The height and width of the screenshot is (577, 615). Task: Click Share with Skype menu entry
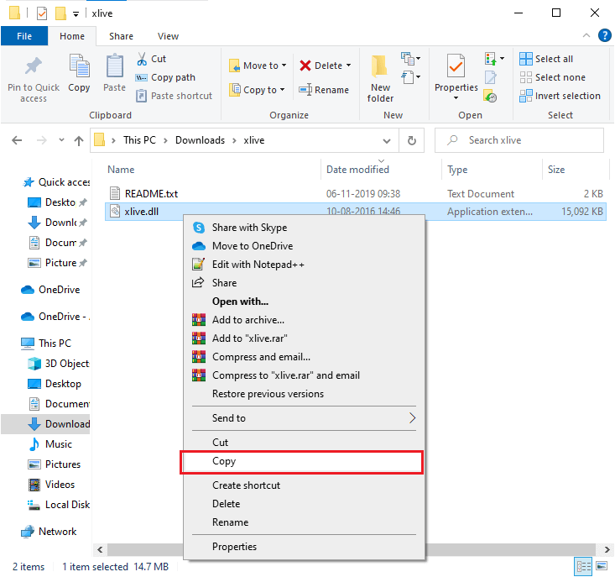[249, 228]
